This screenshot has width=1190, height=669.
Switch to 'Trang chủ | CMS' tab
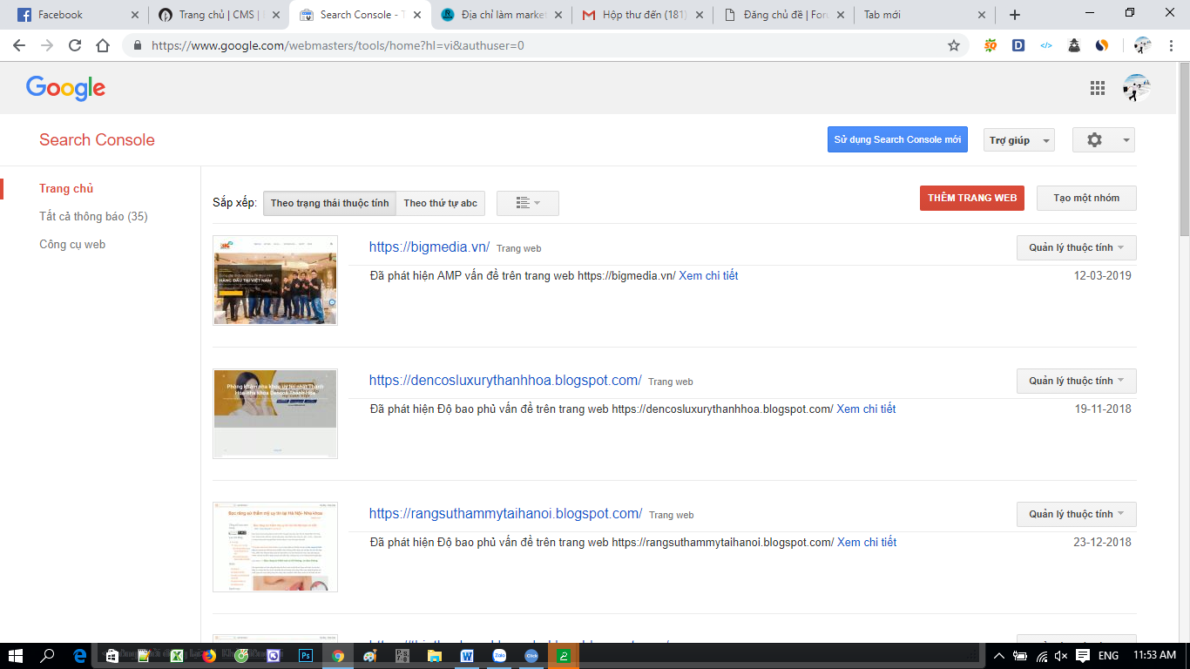click(x=218, y=15)
